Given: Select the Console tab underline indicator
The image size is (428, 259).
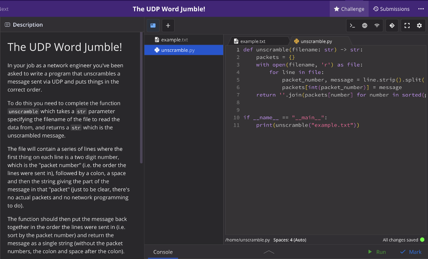Looking at the screenshot, I should point(163,258).
